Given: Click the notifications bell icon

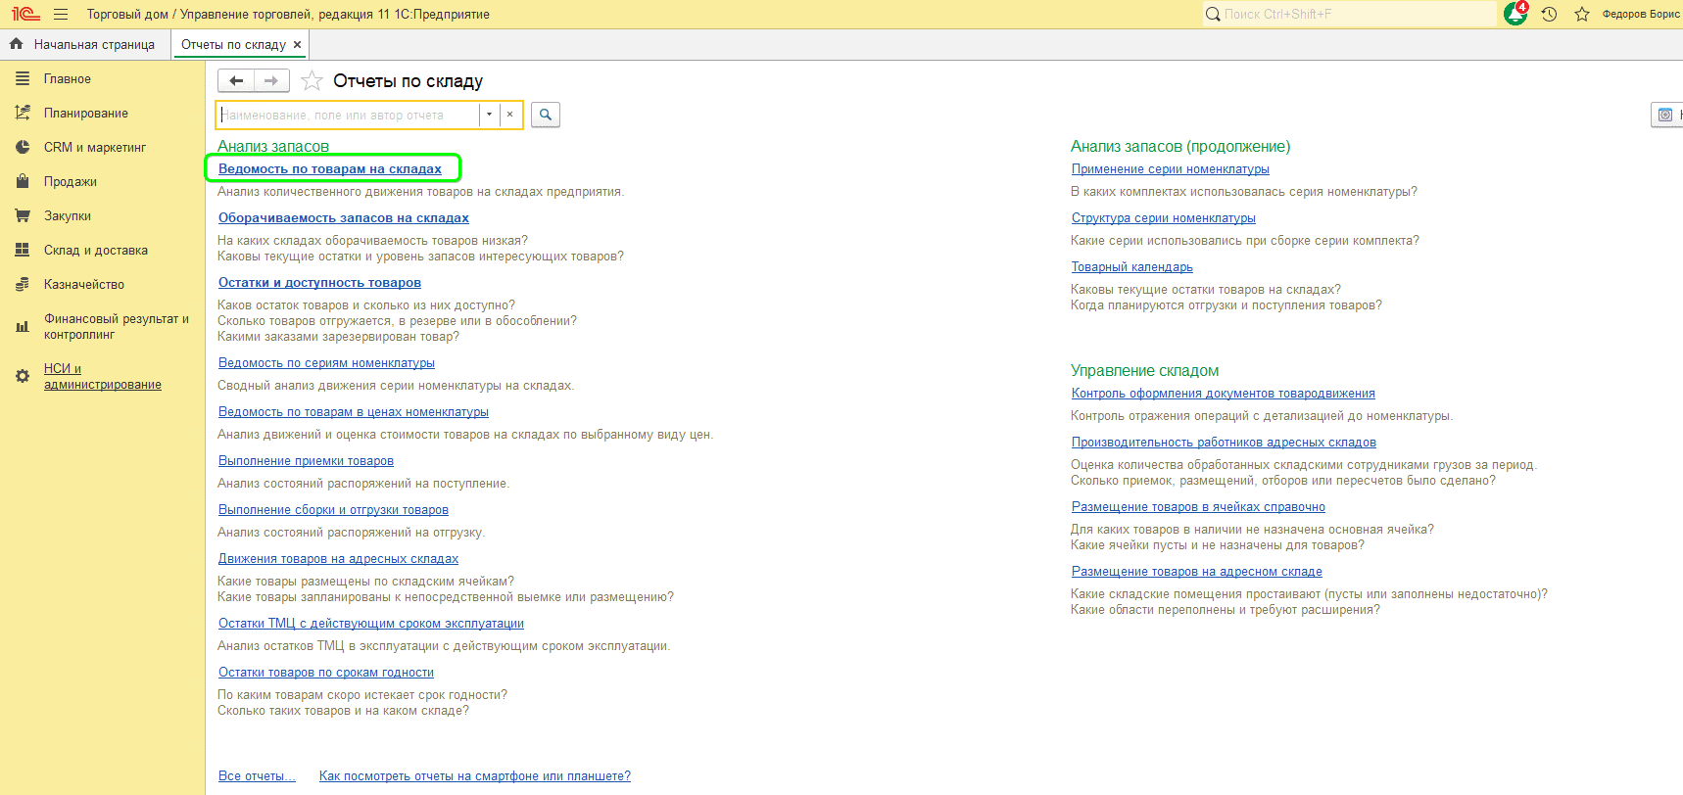Looking at the screenshot, I should [1515, 14].
